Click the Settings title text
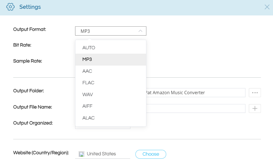The image size is (273, 168). 30,7
